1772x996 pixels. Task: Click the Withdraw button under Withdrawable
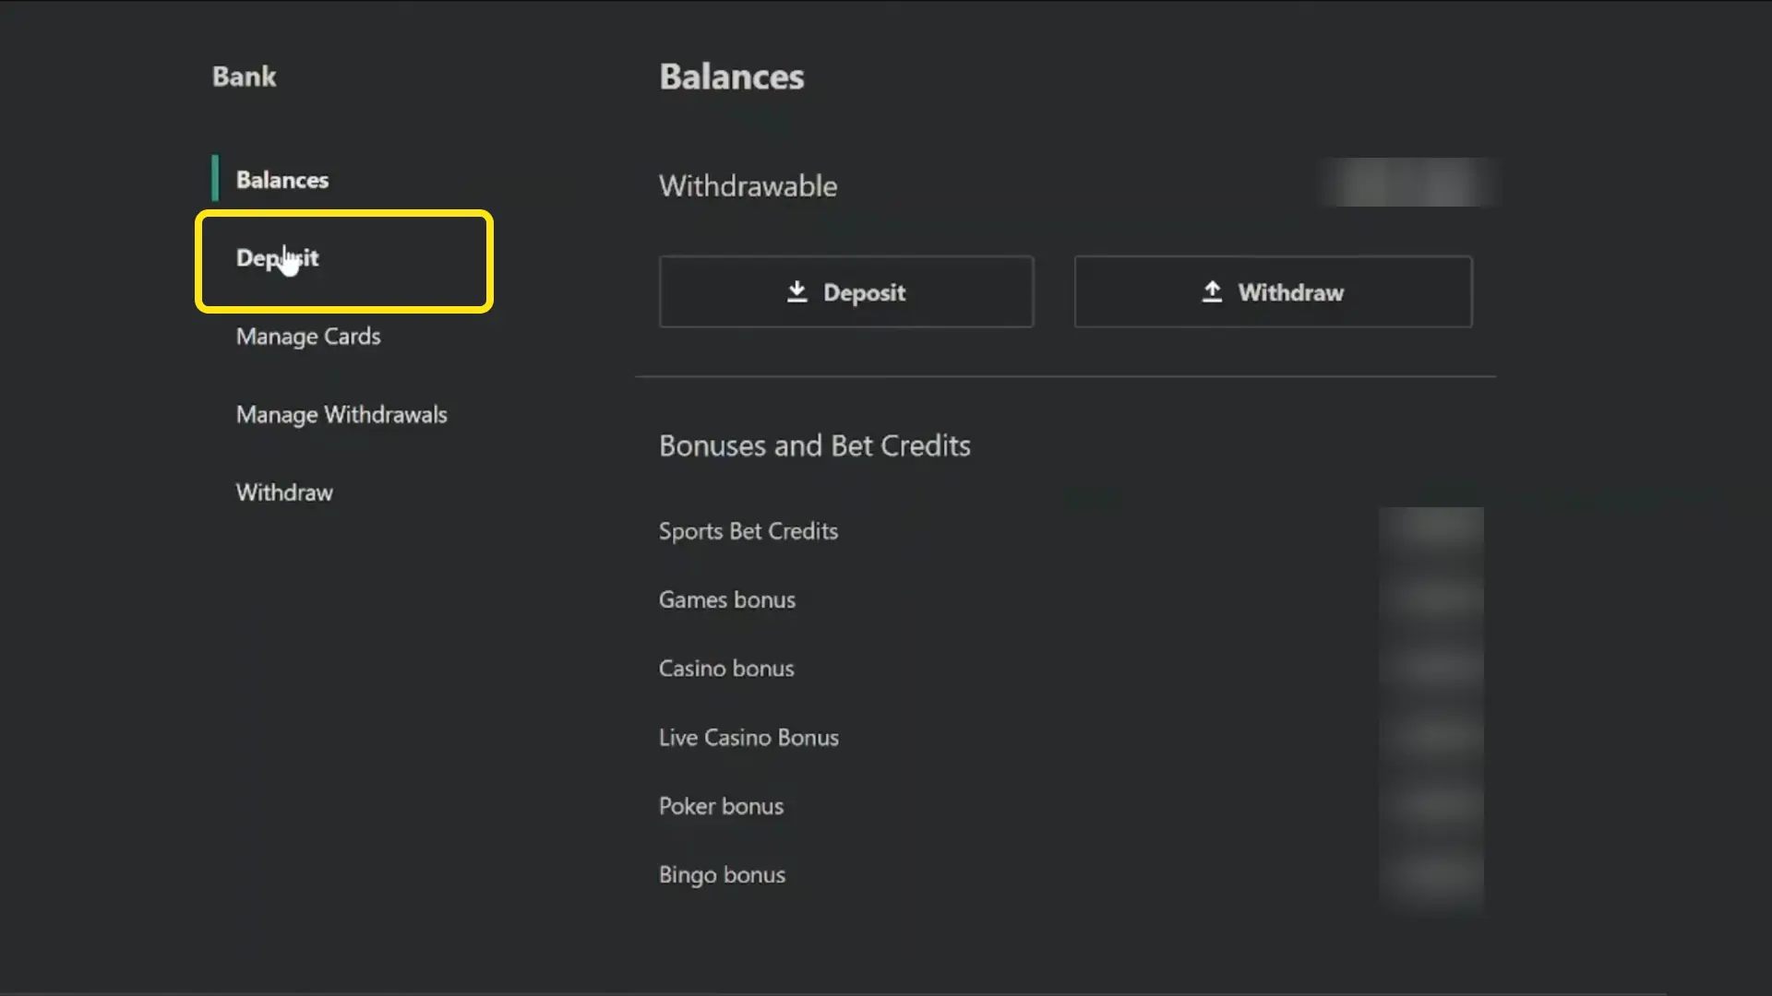(1274, 292)
